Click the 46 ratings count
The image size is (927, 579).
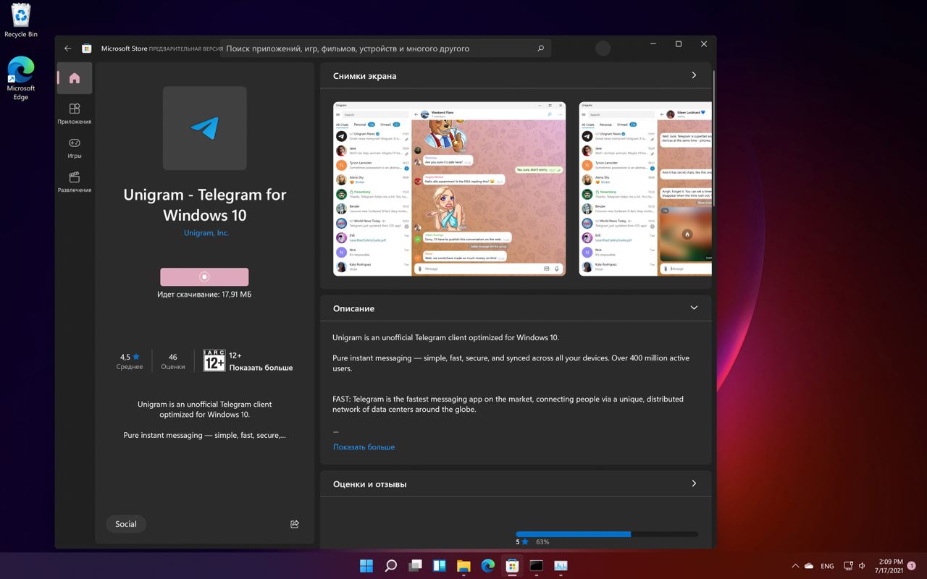click(172, 361)
